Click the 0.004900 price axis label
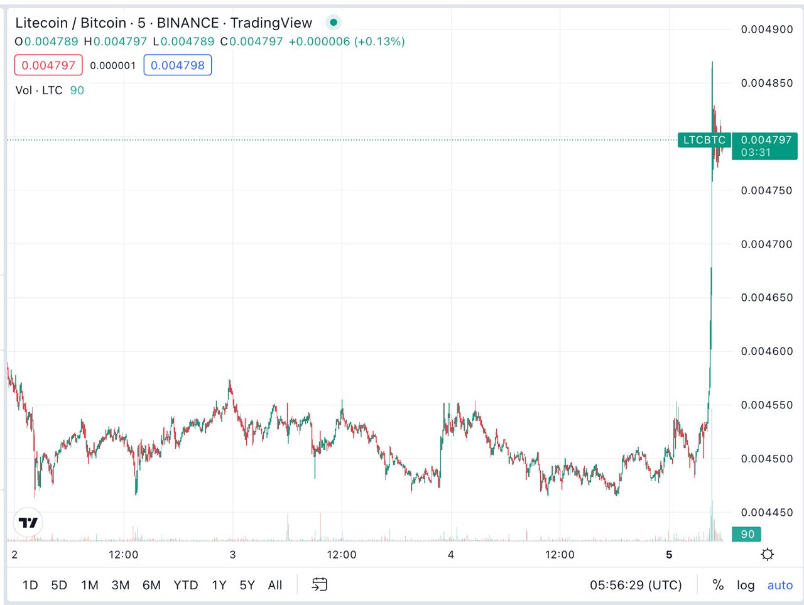 [x=767, y=29]
